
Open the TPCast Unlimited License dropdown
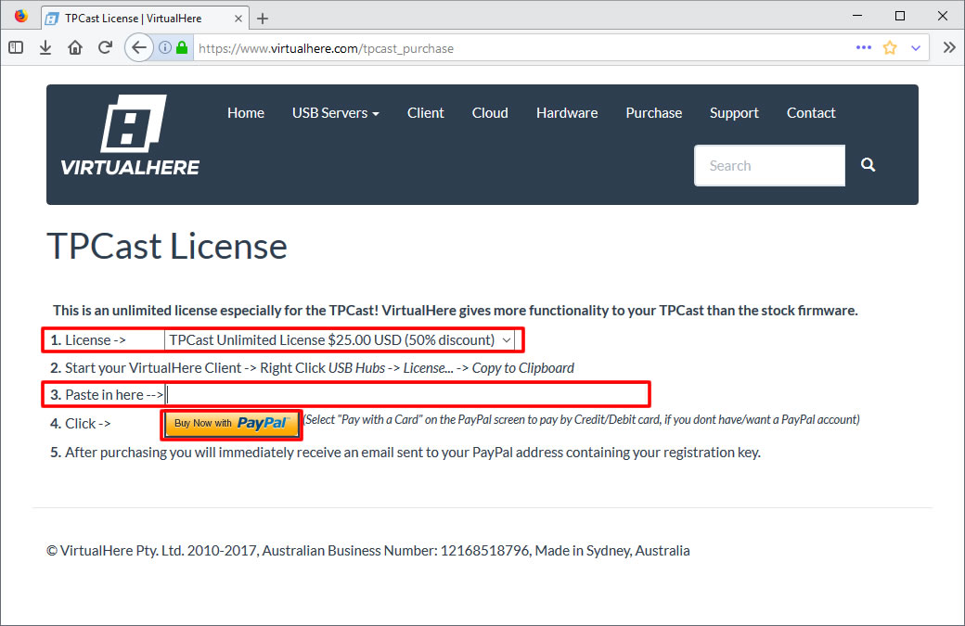(x=340, y=340)
